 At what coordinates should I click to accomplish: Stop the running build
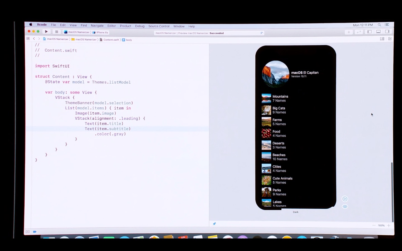point(56,32)
